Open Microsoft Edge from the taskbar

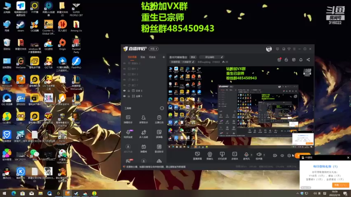pos(14,193)
